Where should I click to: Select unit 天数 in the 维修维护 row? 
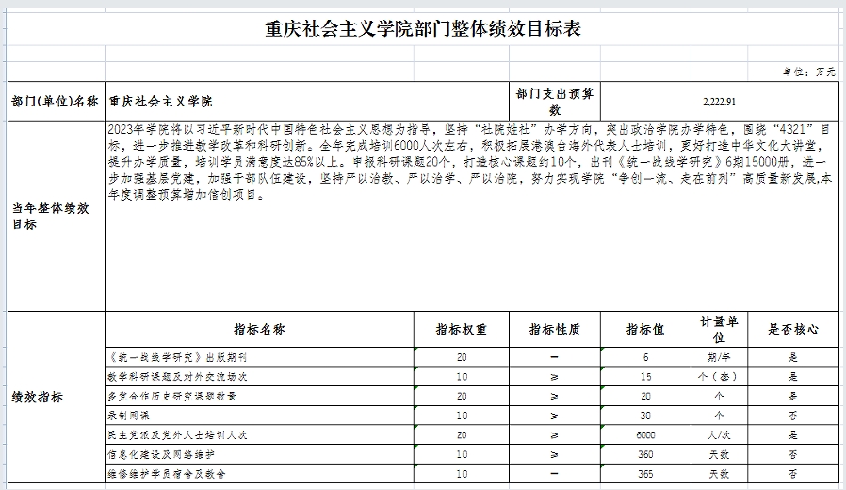click(x=719, y=474)
